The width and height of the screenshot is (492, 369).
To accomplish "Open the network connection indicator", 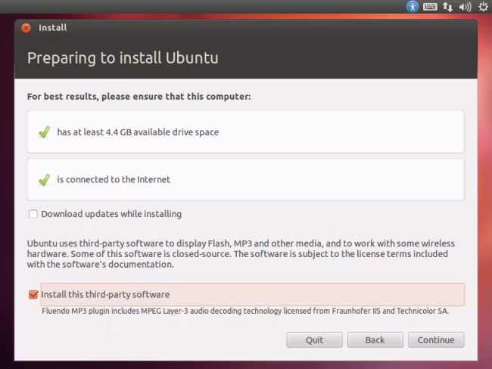I will pos(448,7).
